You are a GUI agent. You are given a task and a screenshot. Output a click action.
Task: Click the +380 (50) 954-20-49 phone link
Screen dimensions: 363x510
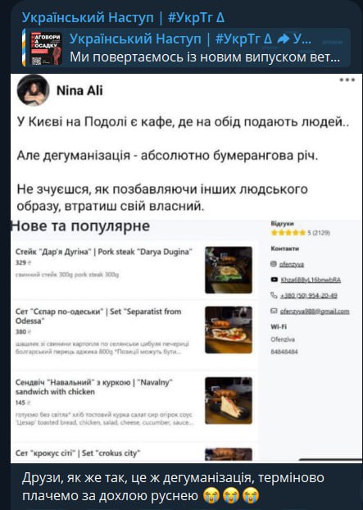click(309, 295)
